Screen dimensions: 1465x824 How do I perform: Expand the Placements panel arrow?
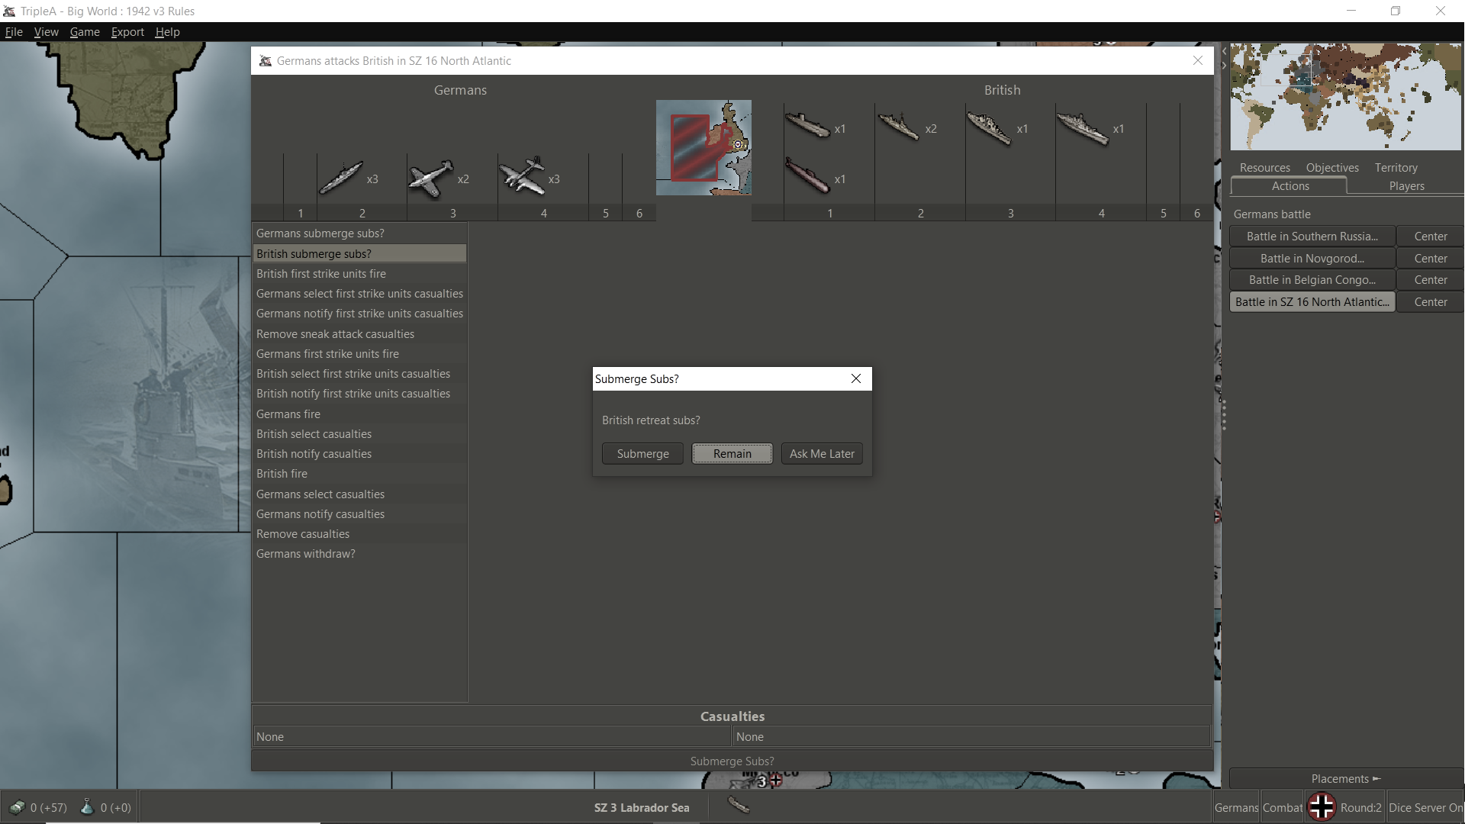[x=1376, y=778]
